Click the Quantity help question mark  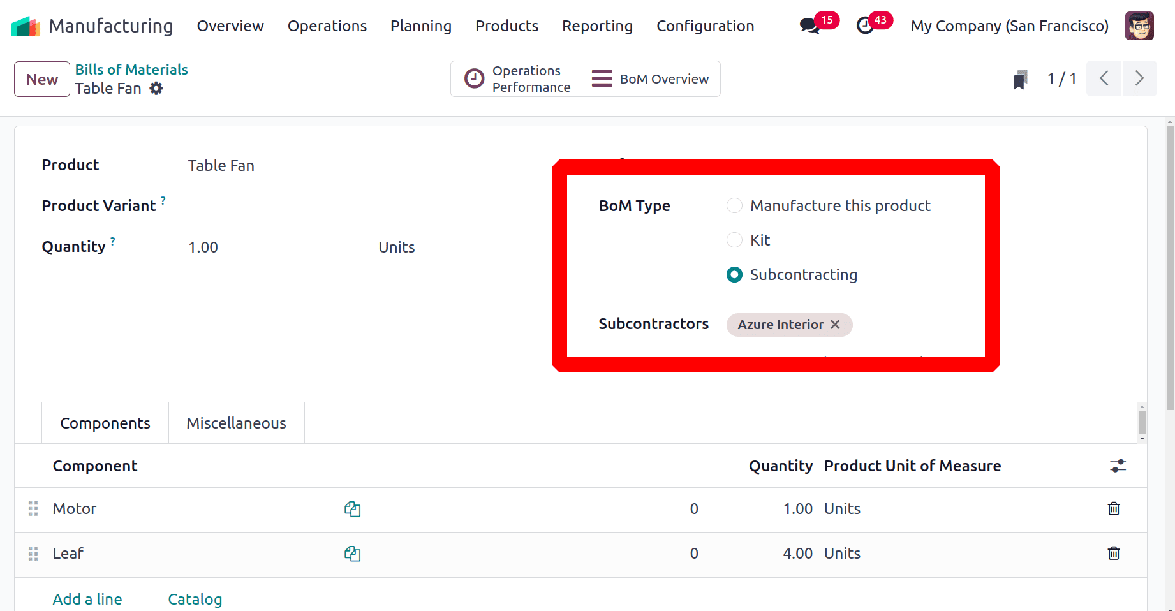coord(113,241)
